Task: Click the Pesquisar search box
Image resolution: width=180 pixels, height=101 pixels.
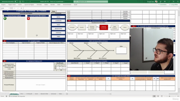Action: point(91,2)
